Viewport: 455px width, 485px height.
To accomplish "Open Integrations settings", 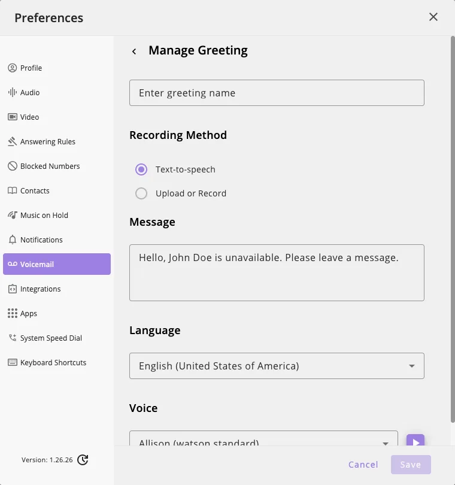I will [x=57, y=289].
